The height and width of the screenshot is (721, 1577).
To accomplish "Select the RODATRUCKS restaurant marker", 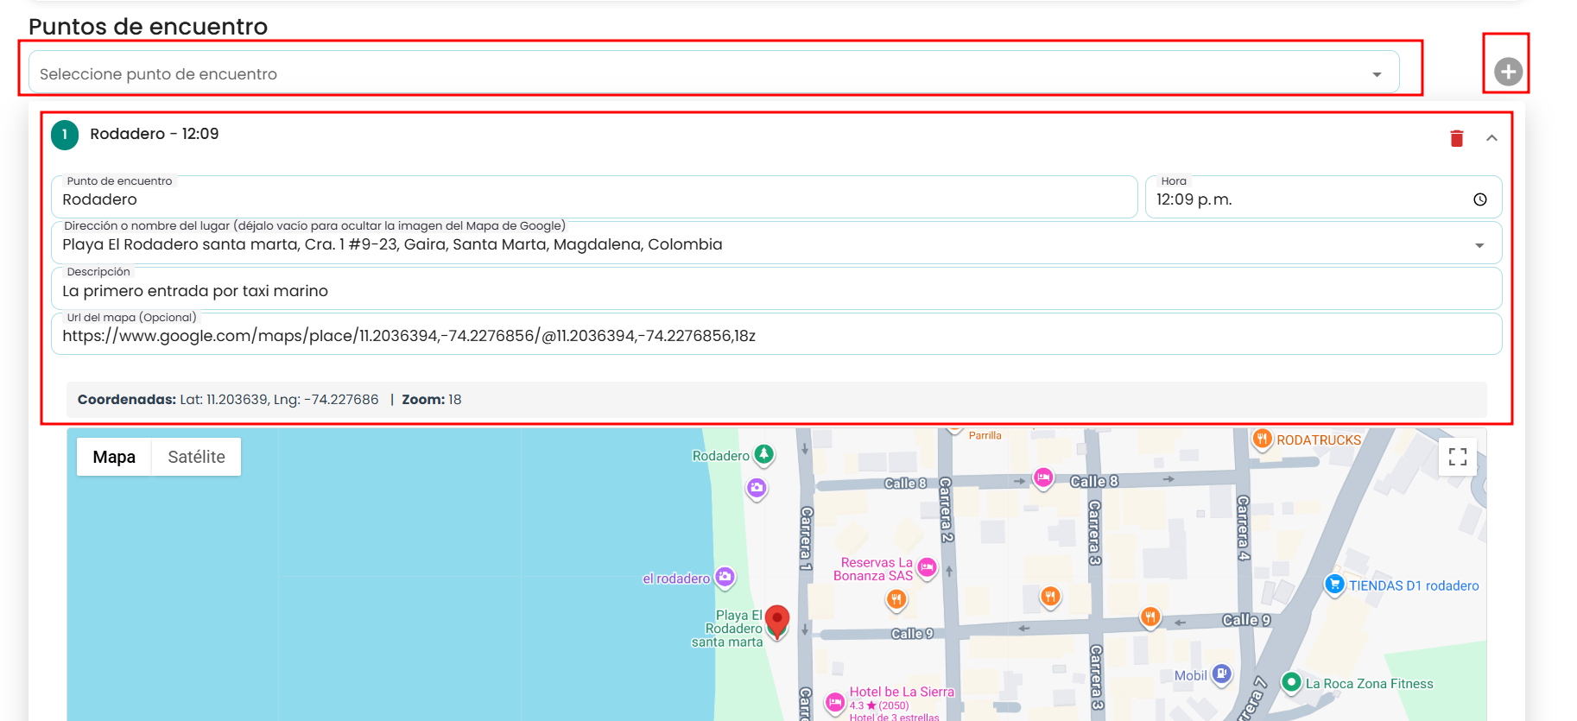I will 1262,439.
